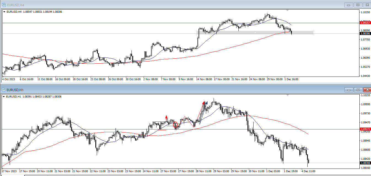Click the EURUSD,H1 window title icon
Image resolution: width=371 pixels, height=176 pixels.
click(x=4, y=90)
